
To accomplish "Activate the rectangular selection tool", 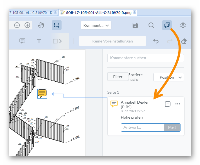I will tap(57, 25).
